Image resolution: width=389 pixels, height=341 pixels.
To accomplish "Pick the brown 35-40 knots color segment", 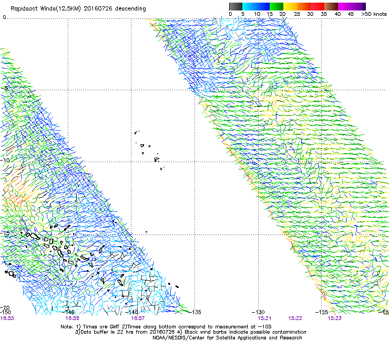I will pyautogui.click(x=331, y=6).
